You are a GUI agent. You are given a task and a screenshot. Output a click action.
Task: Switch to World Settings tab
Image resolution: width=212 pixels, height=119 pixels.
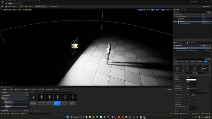[x=191, y=43]
